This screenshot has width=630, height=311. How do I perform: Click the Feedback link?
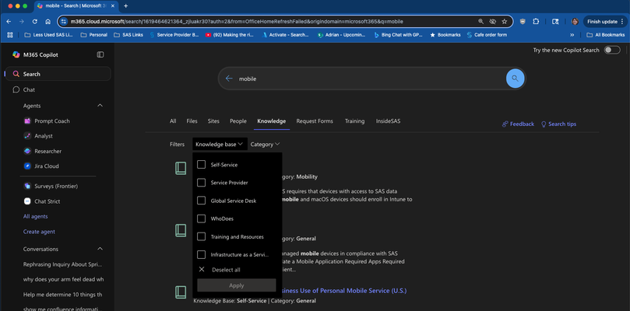click(518, 124)
